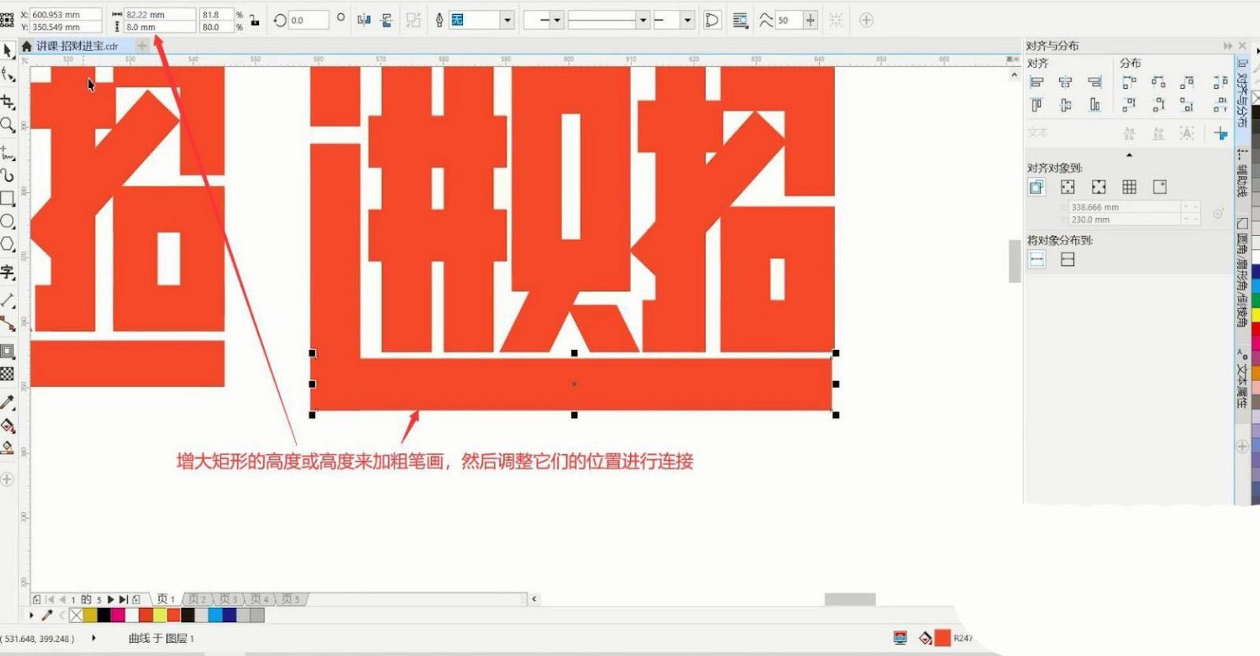Click the Mirror vertically icon
Image resolution: width=1260 pixels, height=656 pixels.
point(387,20)
